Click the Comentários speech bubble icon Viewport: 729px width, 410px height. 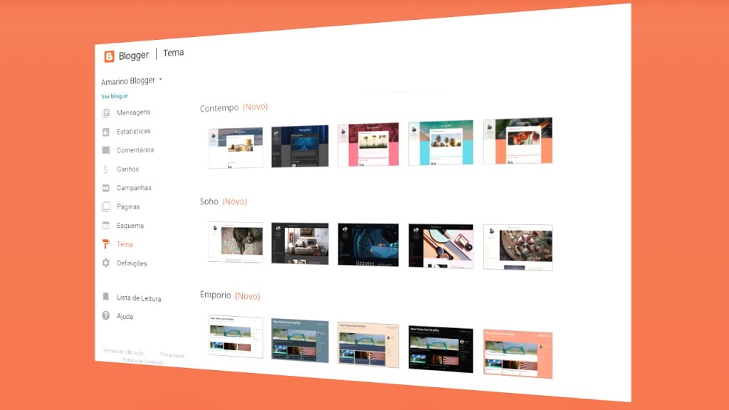[x=106, y=151]
